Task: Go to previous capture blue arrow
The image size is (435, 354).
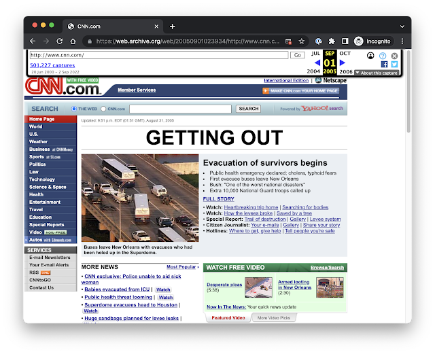Action: [x=317, y=63]
